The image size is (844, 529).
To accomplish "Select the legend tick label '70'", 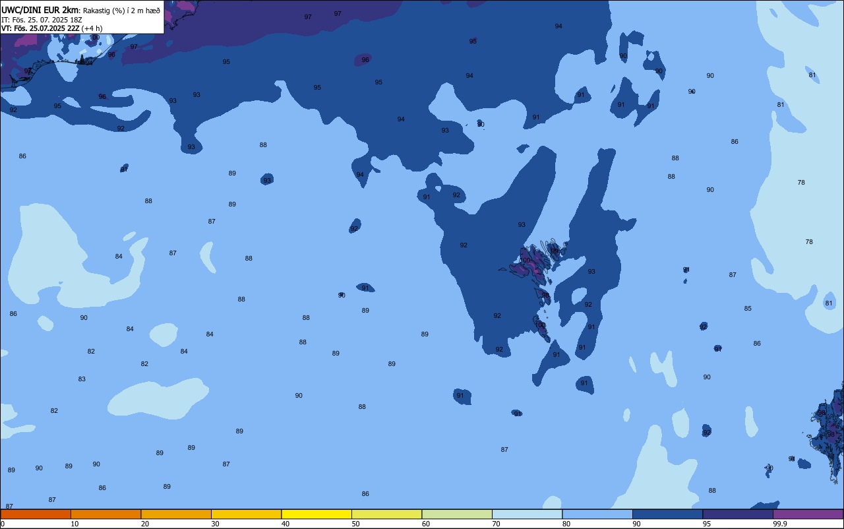I will pos(496,524).
